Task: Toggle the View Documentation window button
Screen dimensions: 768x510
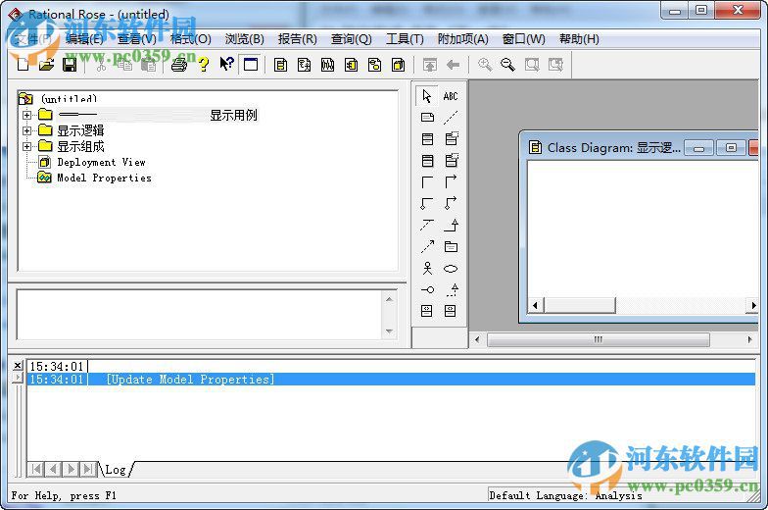Action: (x=251, y=65)
